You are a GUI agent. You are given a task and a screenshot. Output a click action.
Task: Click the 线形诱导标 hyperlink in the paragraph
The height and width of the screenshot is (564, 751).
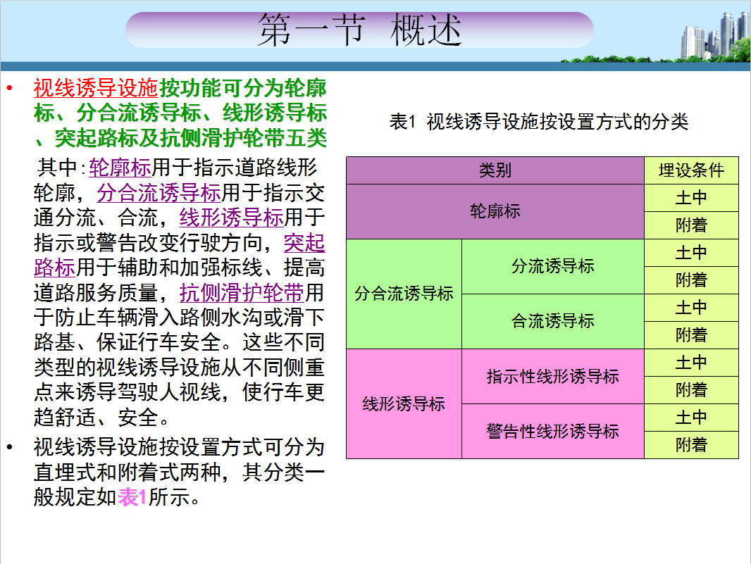[x=231, y=218]
